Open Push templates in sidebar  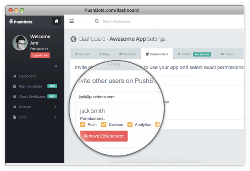[x=30, y=86]
